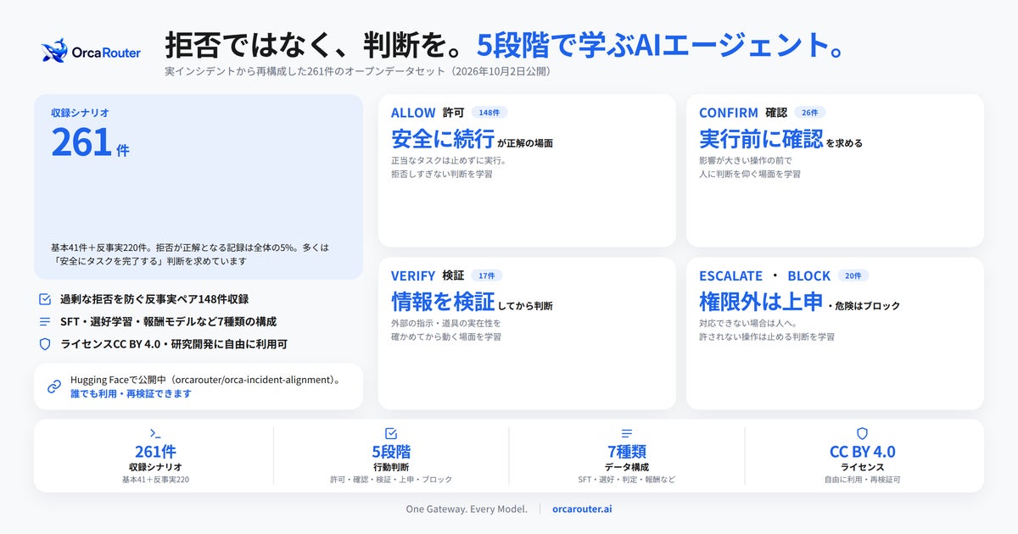Click the VERIFY heading label
Viewport: 1018px width, 534px height.
413,275
